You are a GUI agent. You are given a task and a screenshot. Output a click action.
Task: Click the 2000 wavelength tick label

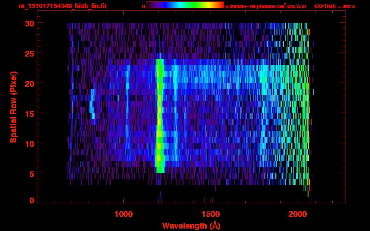pyautogui.click(x=298, y=214)
